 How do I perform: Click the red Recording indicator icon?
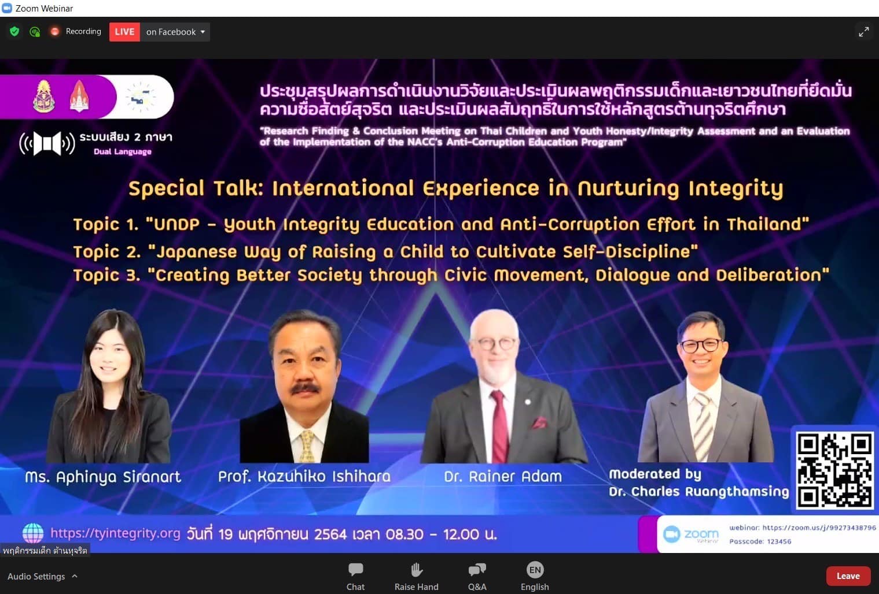tap(55, 32)
